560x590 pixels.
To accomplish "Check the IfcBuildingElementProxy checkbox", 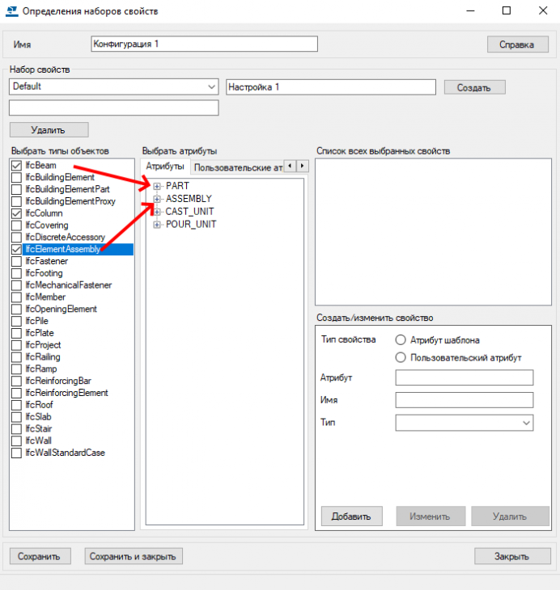I will [16, 201].
